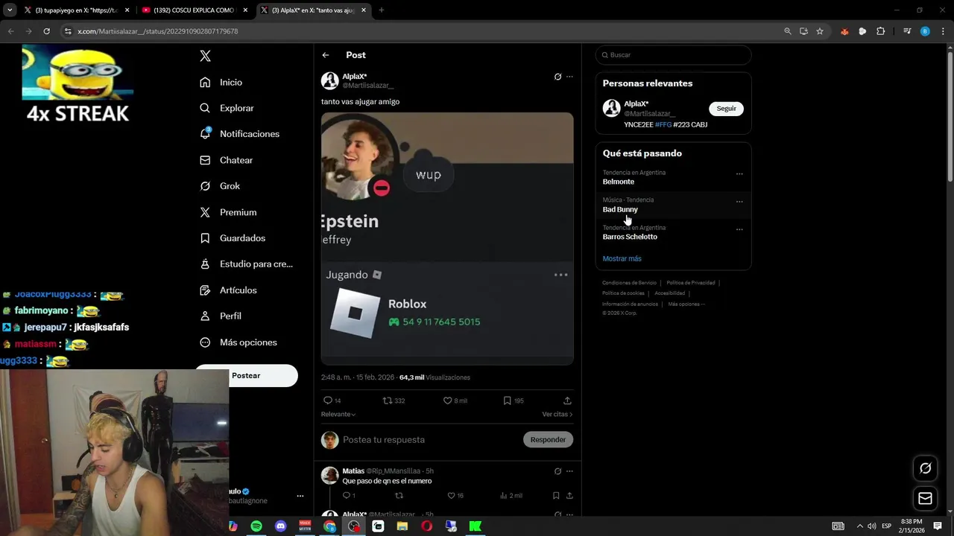This screenshot has width=954, height=536.
Task: Open Guardados bookmarks
Action: pyautogui.click(x=233, y=238)
